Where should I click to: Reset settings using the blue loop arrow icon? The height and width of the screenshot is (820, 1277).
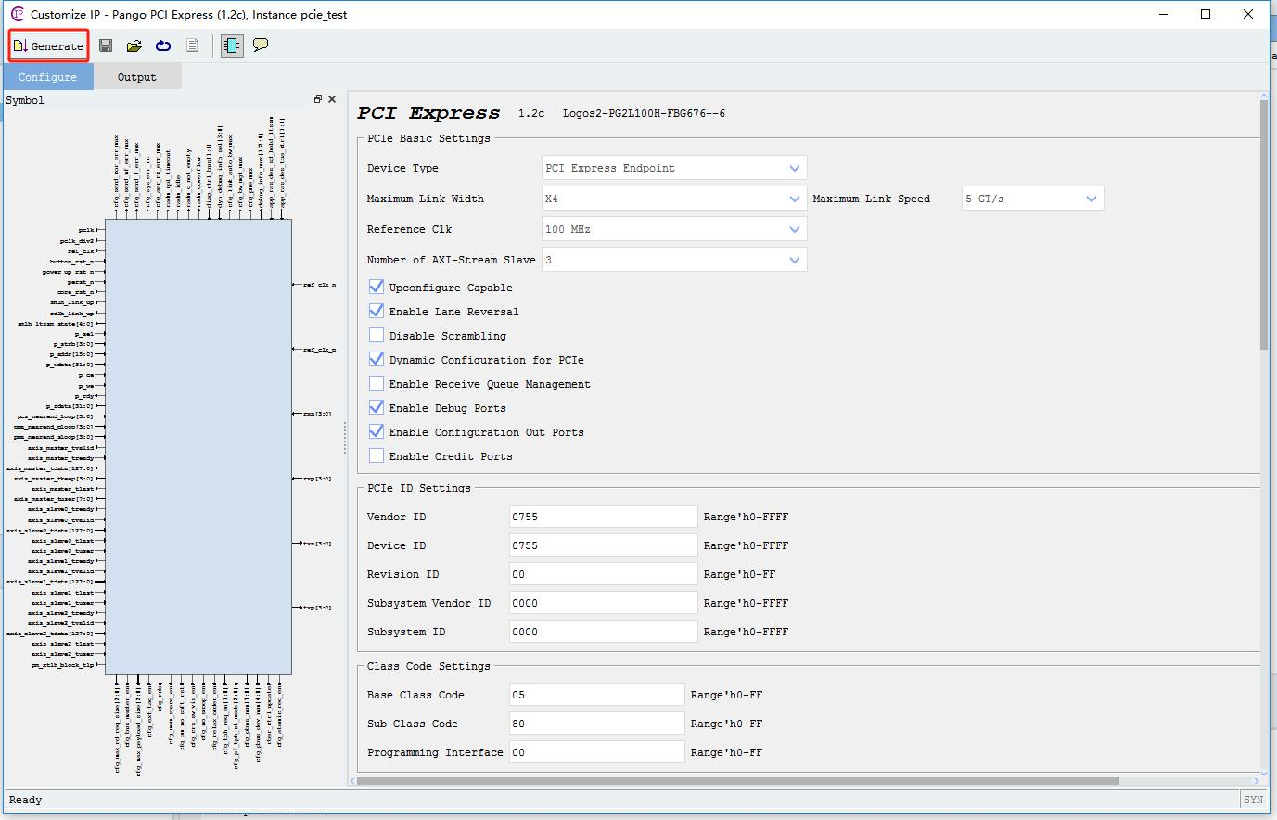click(x=163, y=45)
